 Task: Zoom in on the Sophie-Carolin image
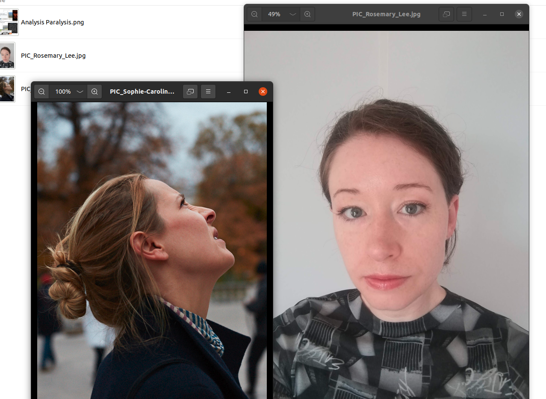pyautogui.click(x=94, y=92)
